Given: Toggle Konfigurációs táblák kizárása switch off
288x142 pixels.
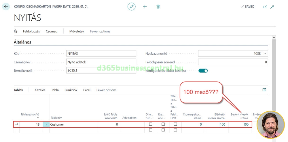Looking at the screenshot, I should pyautogui.click(x=203, y=71).
